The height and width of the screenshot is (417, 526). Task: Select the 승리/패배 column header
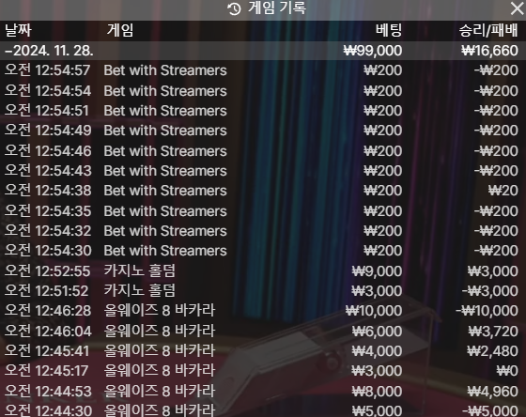click(488, 31)
